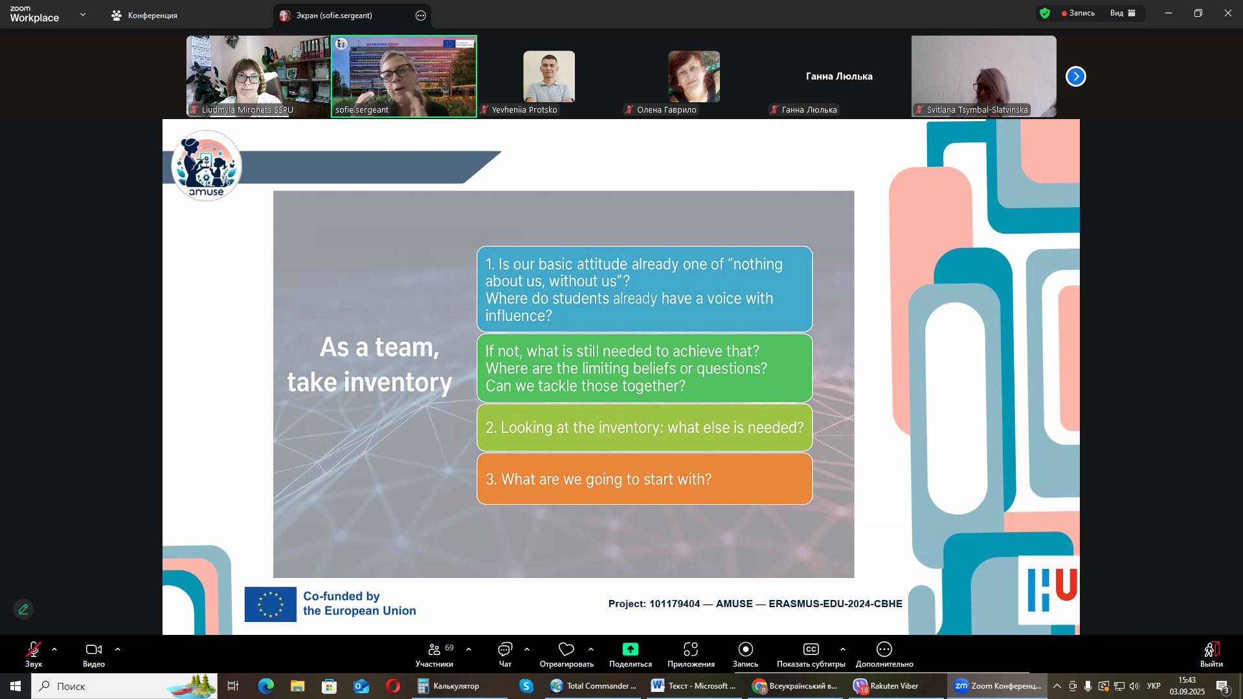Open the Apps icon in toolbar
This screenshot has width=1243, height=699.
[x=691, y=649]
